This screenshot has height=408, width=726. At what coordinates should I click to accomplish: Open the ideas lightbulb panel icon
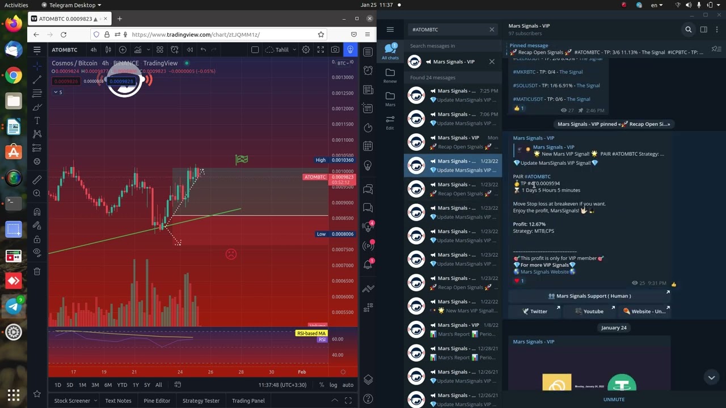[368, 165]
